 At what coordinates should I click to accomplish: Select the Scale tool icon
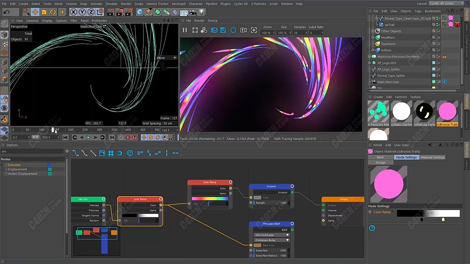pyautogui.click(x=44, y=12)
